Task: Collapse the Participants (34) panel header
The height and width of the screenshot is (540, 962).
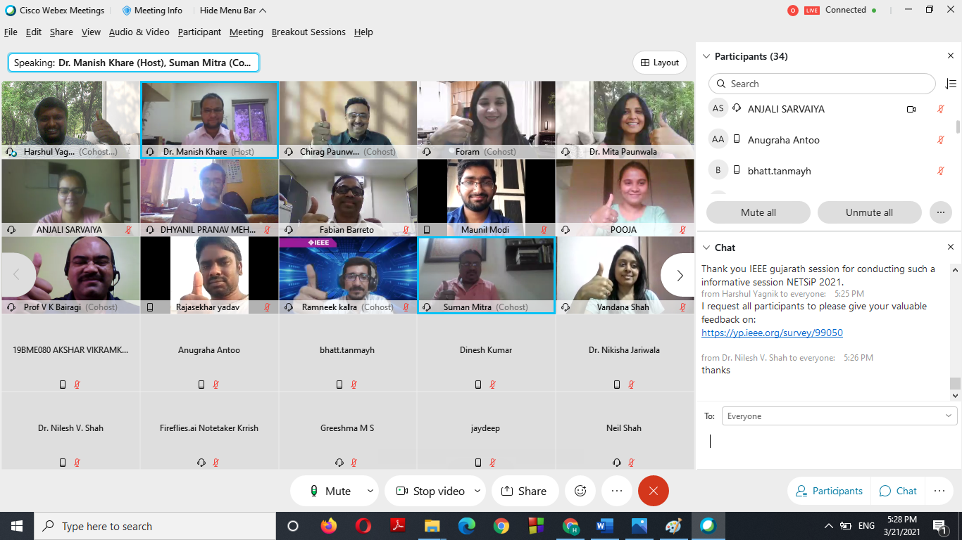Action: click(706, 56)
